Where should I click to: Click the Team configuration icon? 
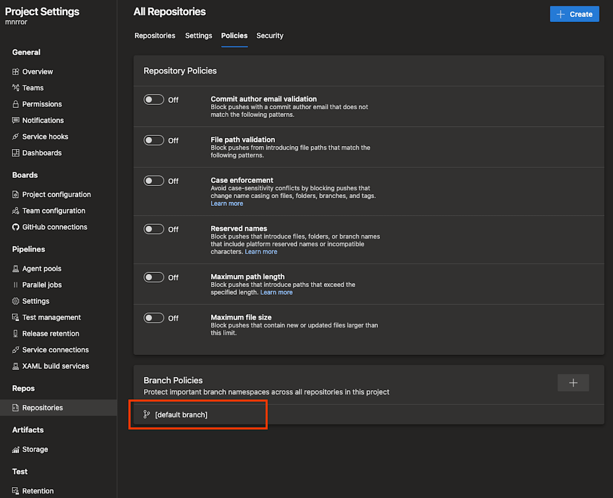16,211
